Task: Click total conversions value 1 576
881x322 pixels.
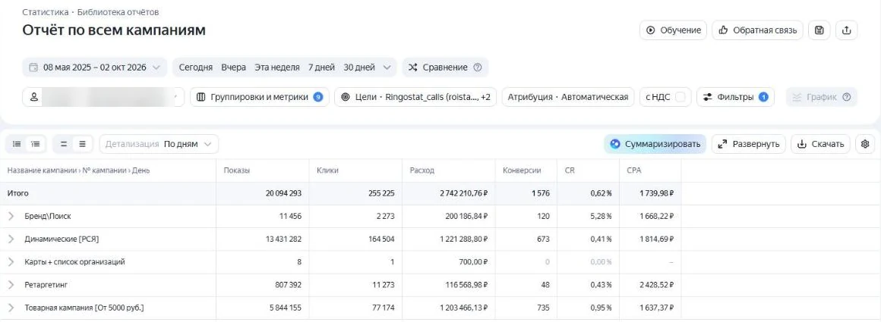Action: coord(541,193)
